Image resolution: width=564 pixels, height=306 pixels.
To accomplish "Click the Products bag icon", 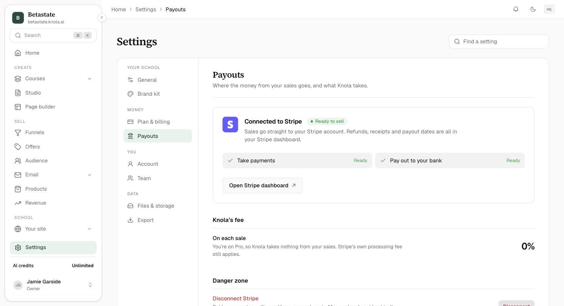I will tap(18, 189).
